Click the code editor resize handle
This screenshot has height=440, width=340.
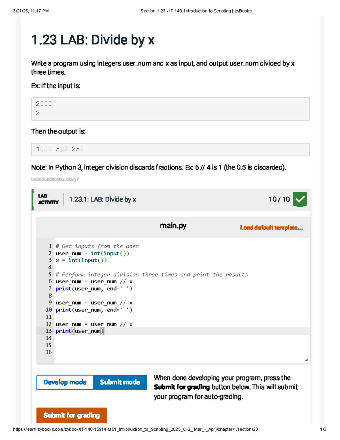306,360
